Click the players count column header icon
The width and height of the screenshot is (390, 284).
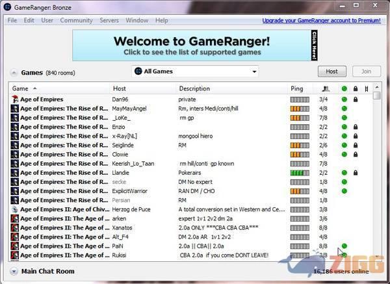326,88
